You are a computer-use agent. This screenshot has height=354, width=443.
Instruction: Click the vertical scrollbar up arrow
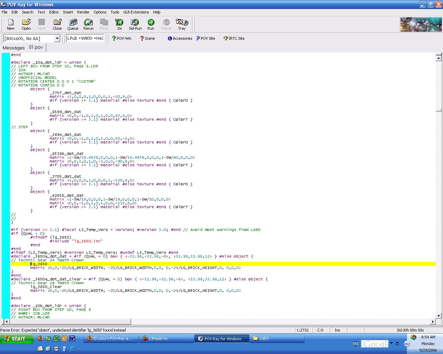(439, 57)
